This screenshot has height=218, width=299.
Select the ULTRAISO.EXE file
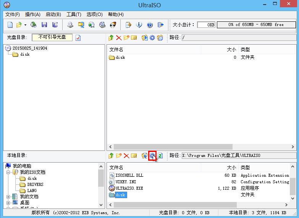[x=129, y=188]
